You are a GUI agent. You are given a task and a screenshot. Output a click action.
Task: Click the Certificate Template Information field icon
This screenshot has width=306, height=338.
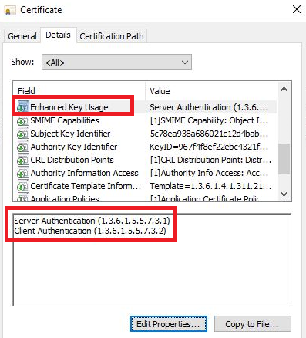23,186
